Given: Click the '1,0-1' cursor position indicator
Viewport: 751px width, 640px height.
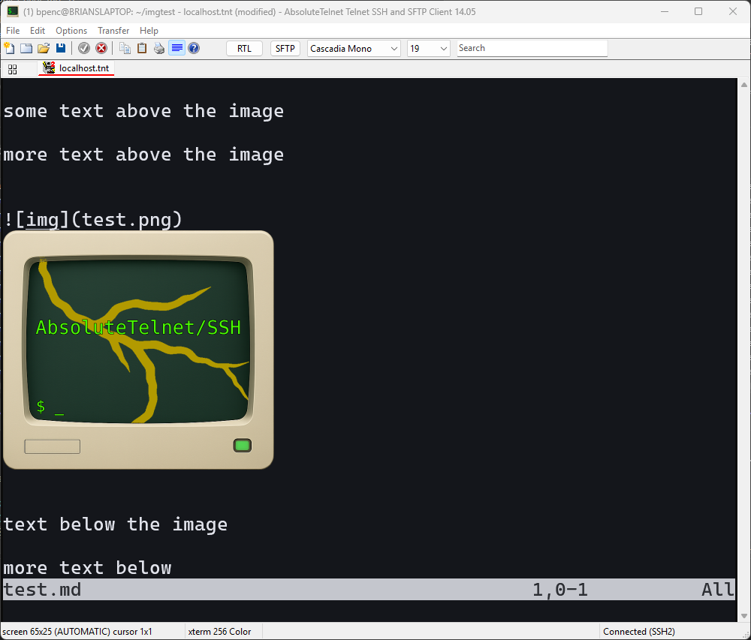Looking at the screenshot, I should click(x=560, y=590).
